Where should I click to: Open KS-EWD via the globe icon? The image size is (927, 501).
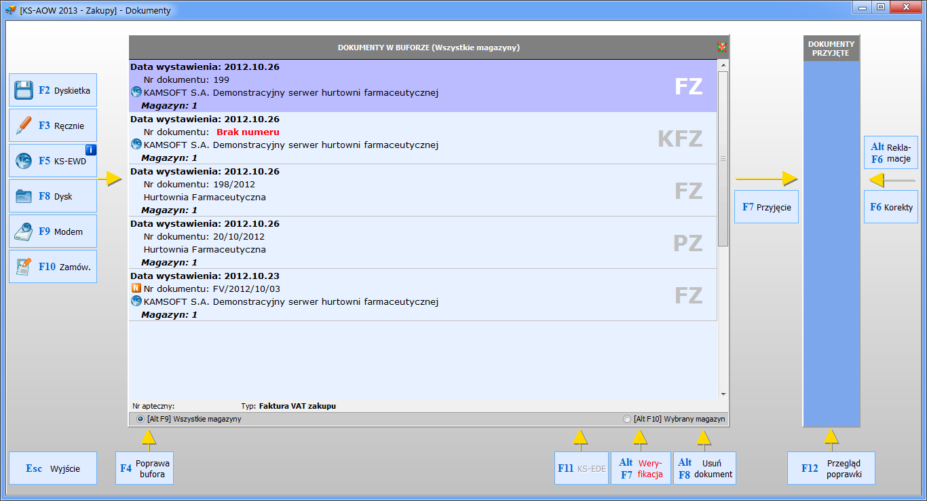[x=24, y=161]
